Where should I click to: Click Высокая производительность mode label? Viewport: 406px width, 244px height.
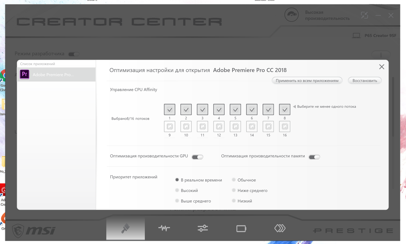click(327, 15)
